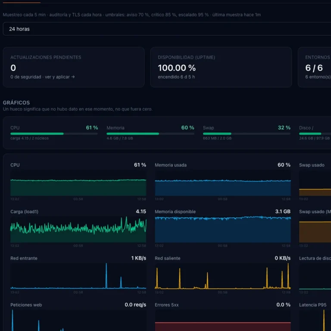Select the Red entrante chart

(78, 276)
